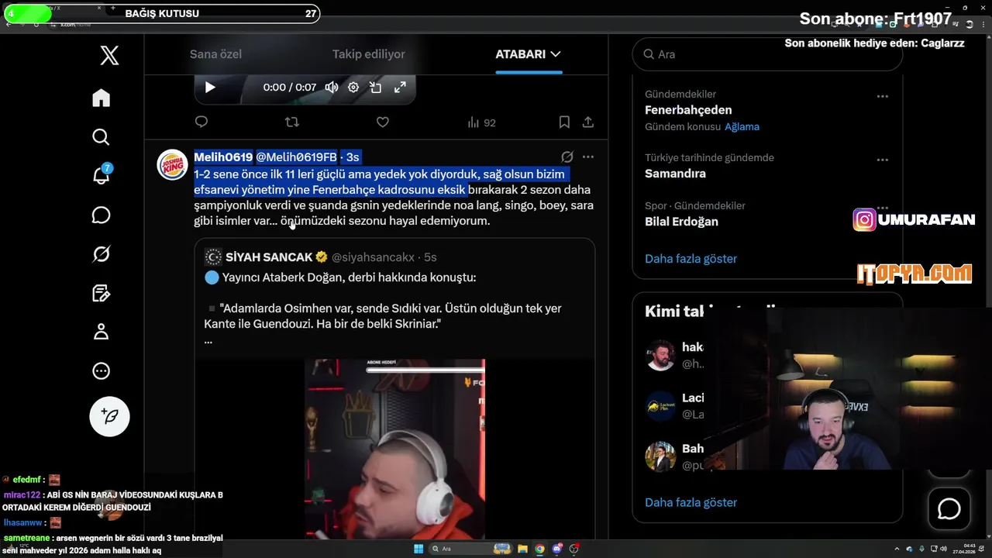
Task: Open Grok explain icon on Melih0619 post
Action: pyautogui.click(x=567, y=157)
